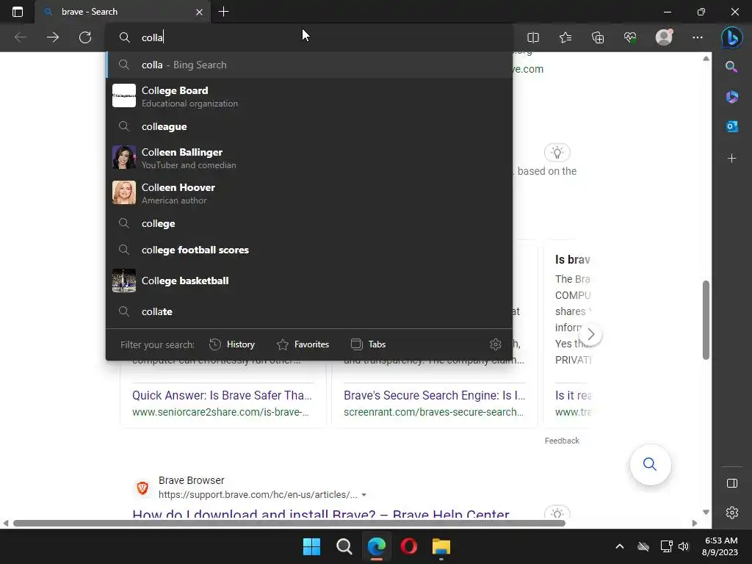The image size is (752, 564).
Task: Show next carousel cards with chevron
Action: click(591, 334)
